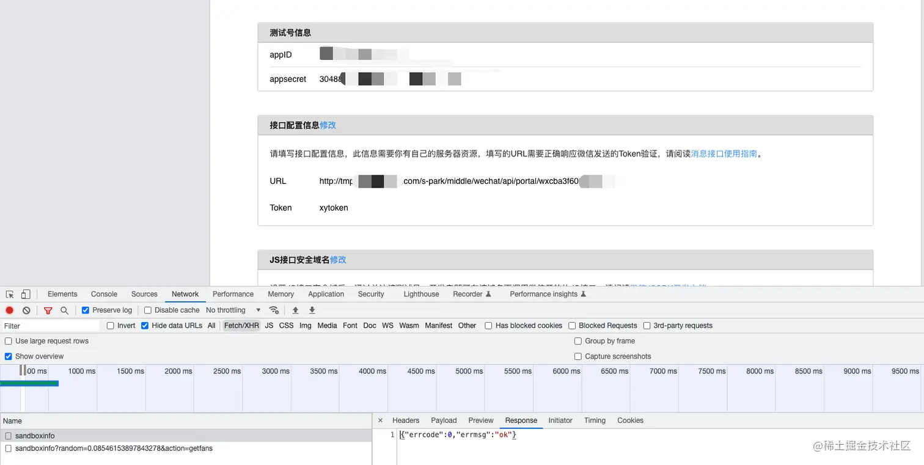Click 修改 link beside 接口配置信息
The height and width of the screenshot is (465, 924).
[328, 125]
